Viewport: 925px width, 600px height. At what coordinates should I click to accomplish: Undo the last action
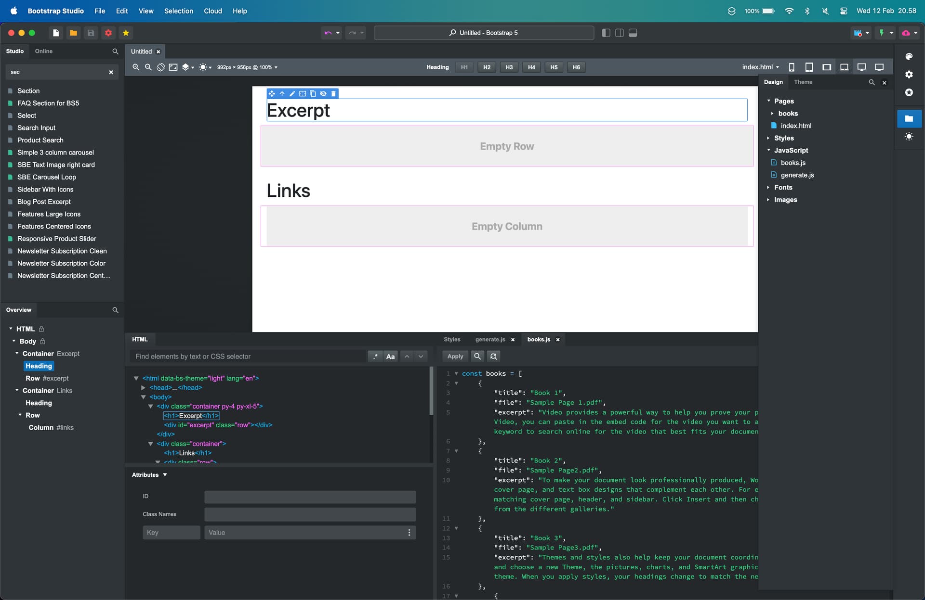(328, 33)
